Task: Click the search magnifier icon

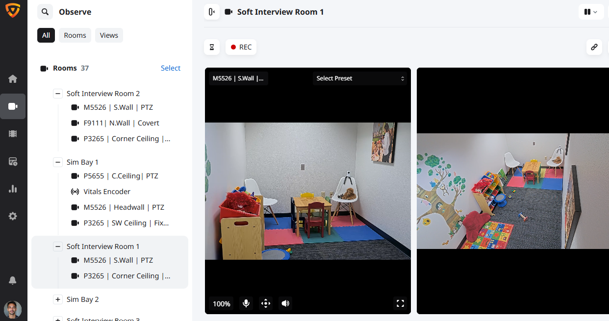Action: click(45, 12)
